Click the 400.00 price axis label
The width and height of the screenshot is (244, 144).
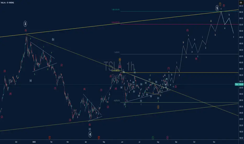241,62
